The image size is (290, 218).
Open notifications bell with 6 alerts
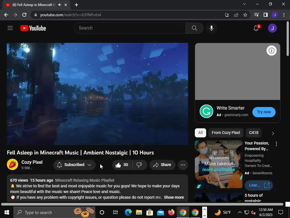(x=256, y=28)
